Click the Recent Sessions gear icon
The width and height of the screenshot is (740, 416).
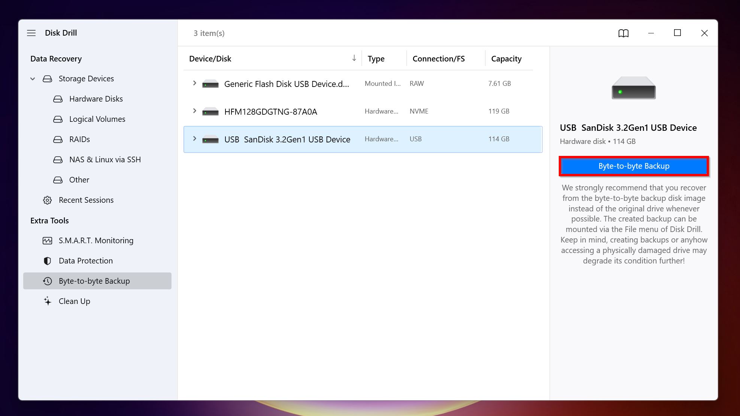pos(48,200)
